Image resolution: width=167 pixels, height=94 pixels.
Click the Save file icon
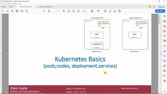click(3, 11)
